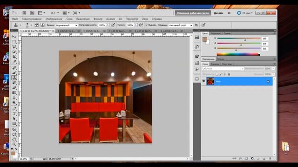298x167 pixels.
Task: Switch to the Дизайн workspace
Action: coord(218,13)
